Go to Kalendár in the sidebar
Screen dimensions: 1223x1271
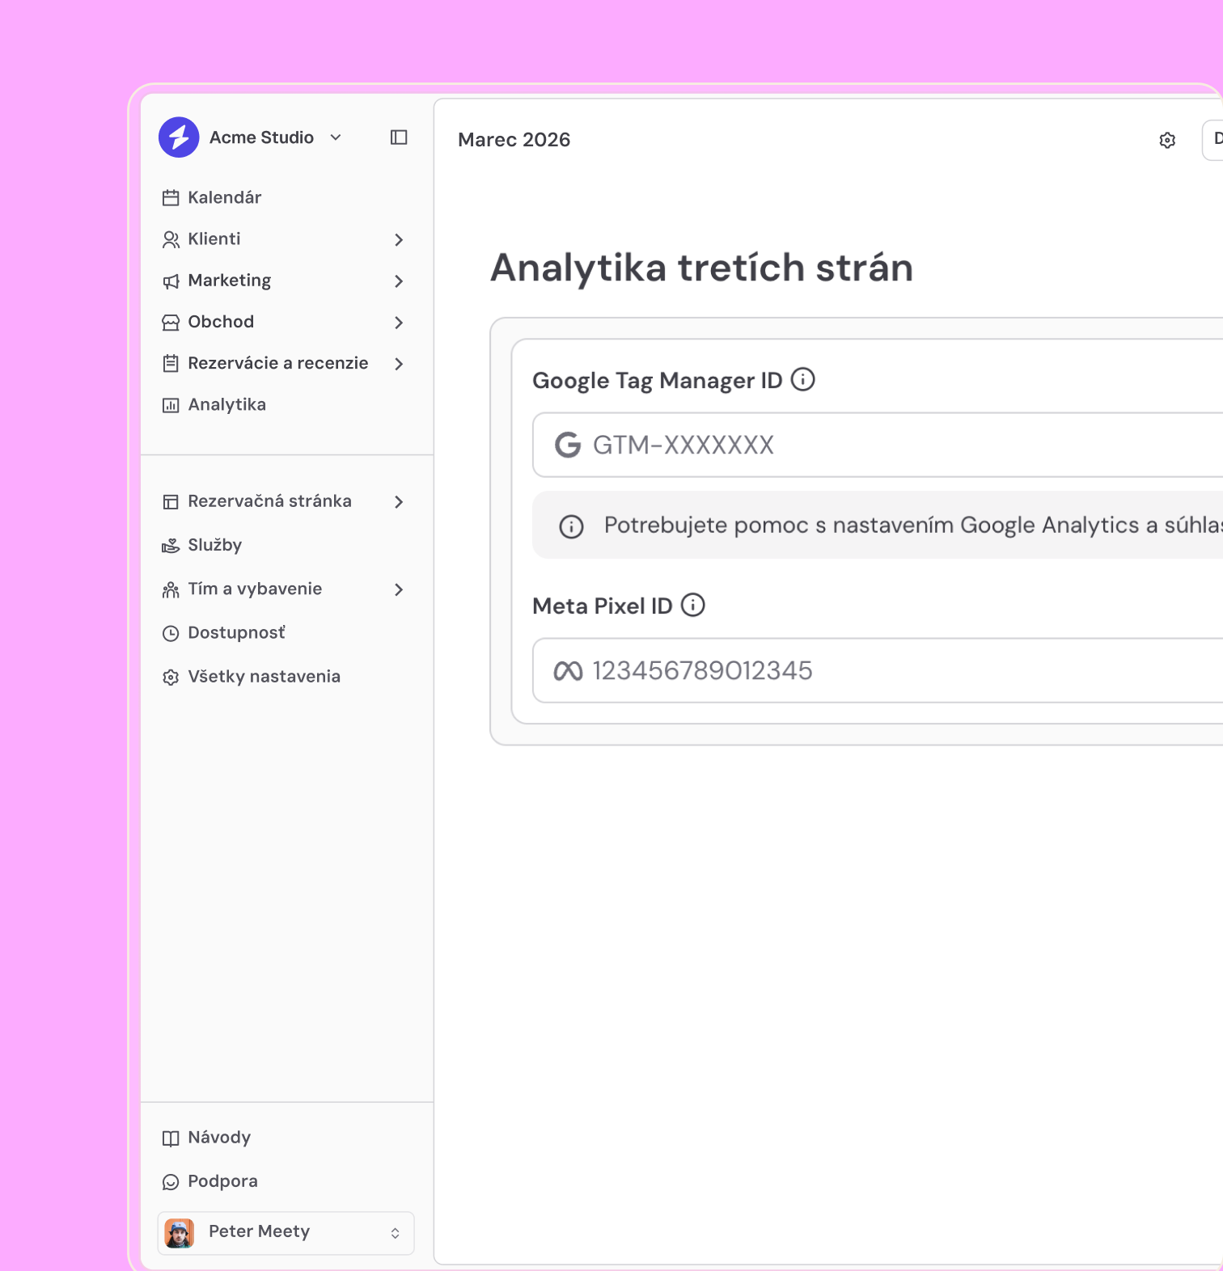tap(224, 197)
